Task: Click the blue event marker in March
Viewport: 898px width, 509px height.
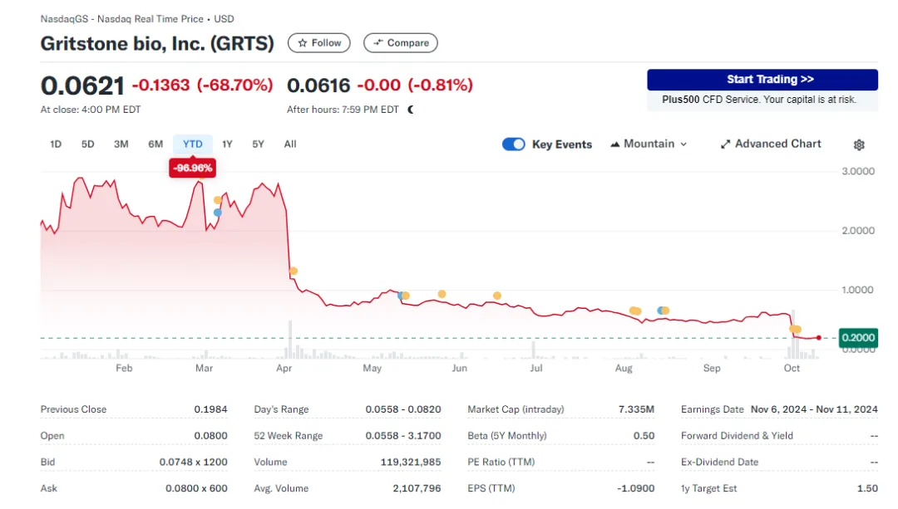Action: 218,213
